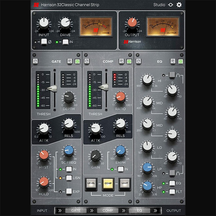
Task: Click the comp ATTK knob
Action: click(x=96, y=129)
